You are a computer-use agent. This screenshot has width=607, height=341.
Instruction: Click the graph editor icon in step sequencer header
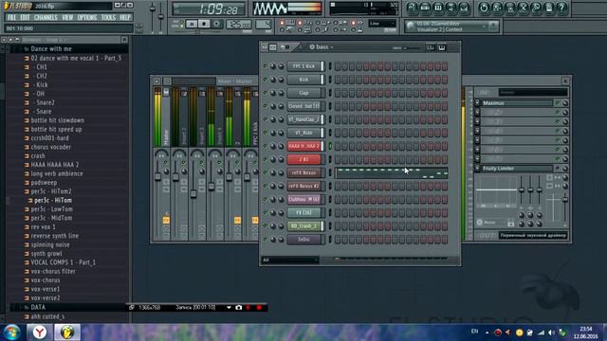tap(430, 47)
